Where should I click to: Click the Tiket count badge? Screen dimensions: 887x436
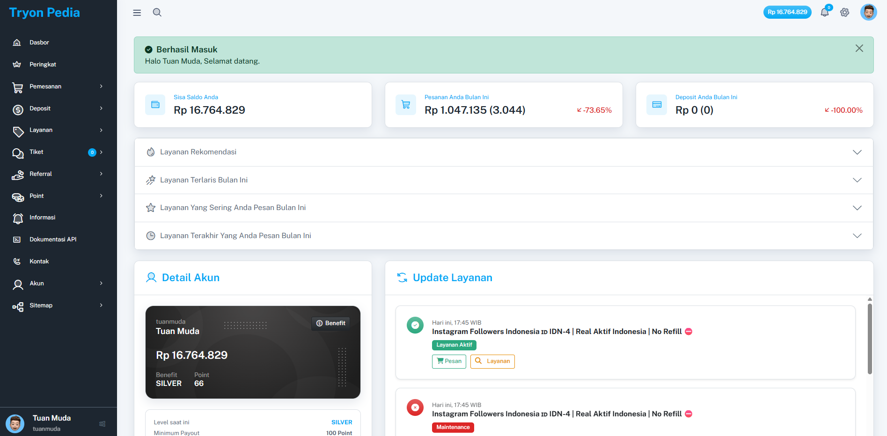pyautogui.click(x=92, y=153)
